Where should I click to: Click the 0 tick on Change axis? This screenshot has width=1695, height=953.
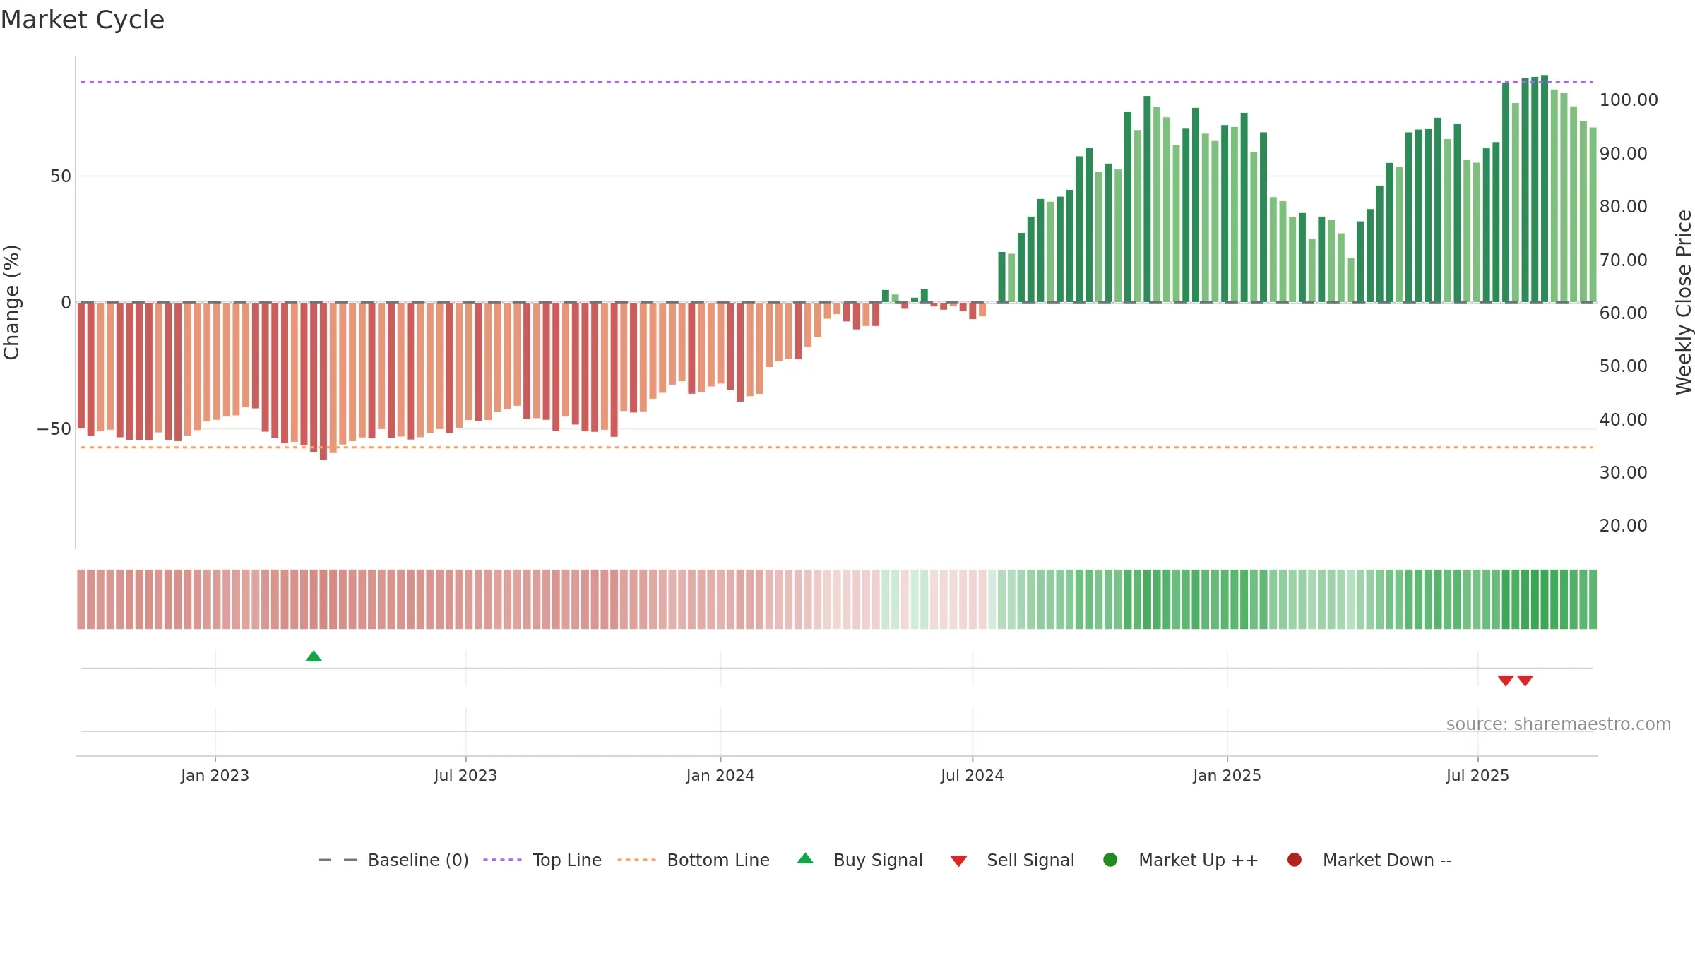(x=66, y=303)
